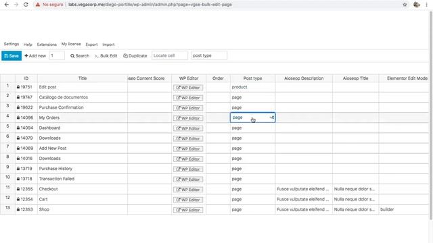Click title cell 'Purchase Confirmation'
This screenshot has width=433, height=243.
pyautogui.click(x=83, y=107)
